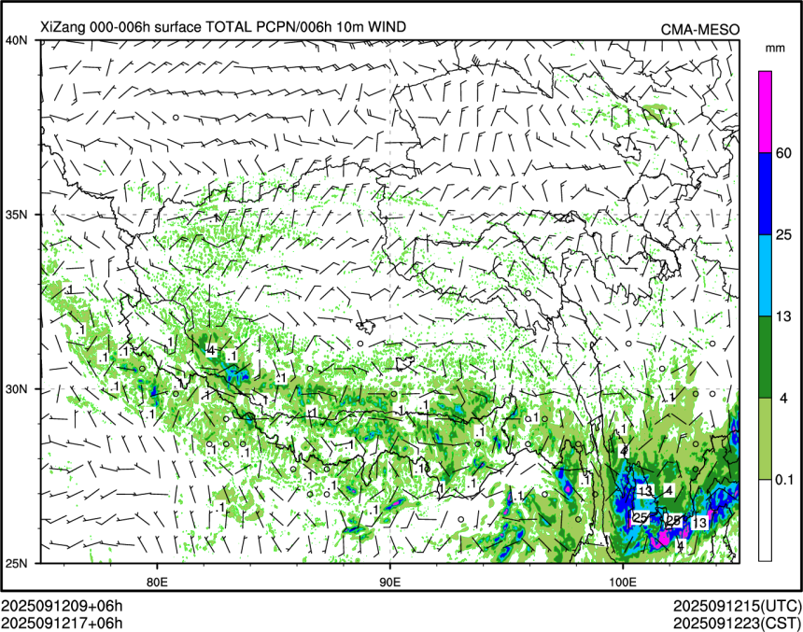Image resolution: width=803 pixels, height=632 pixels.
Task: Click the 100E longitude axis label
Action: (622, 582)
